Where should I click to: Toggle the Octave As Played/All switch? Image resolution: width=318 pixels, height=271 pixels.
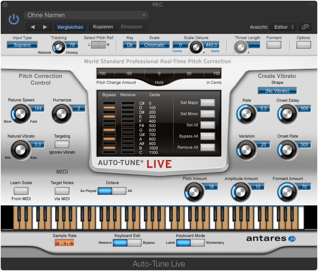[112, 191]
